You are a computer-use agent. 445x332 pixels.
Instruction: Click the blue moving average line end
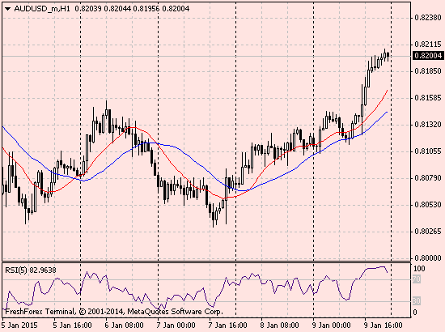(x=387, y=113)
